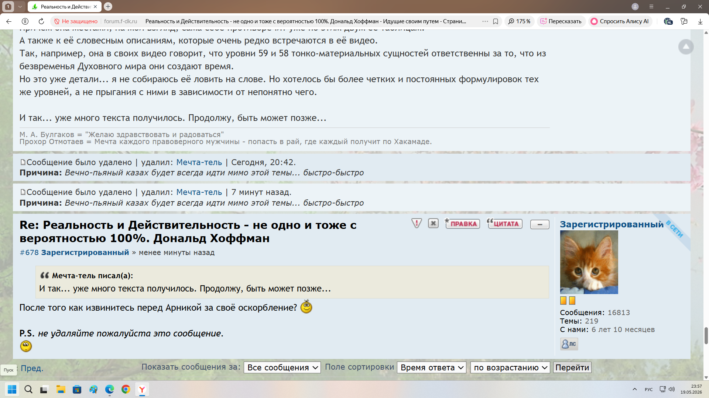The image size is (709, 398).
Task: Click the smiley emoticon after Арникой question
Action: (306, 307)
